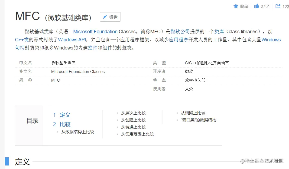Click the 效率损失低 value
This screenshot has height=169, width=289.
click(195, 80)
